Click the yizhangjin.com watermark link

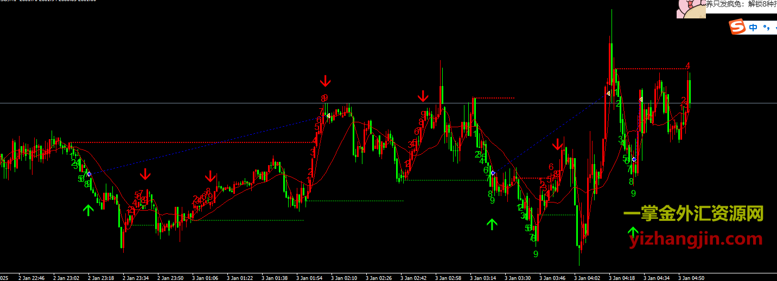click(696, 239)
